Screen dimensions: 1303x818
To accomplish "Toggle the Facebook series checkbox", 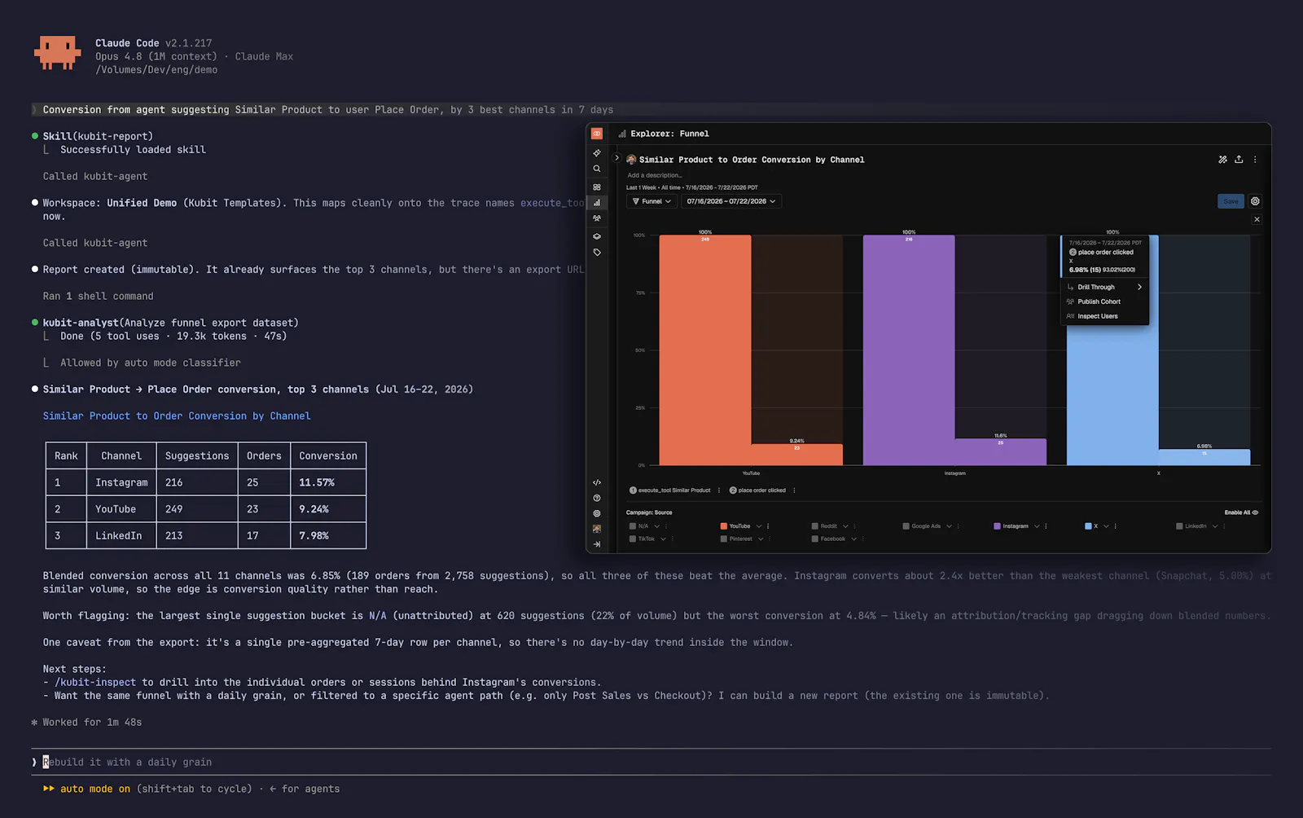I will pos(814,539).
